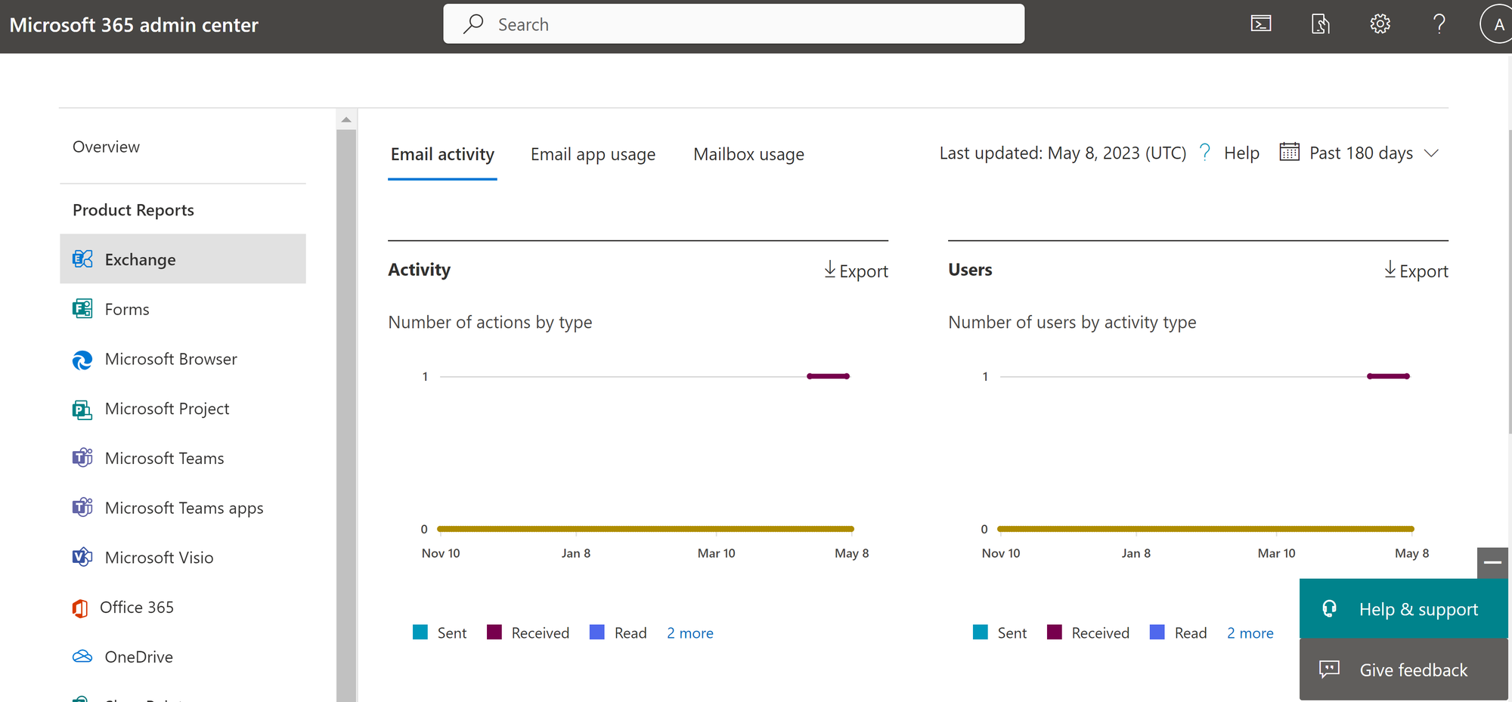Toggle the Read legend swatch in Users chart
Viewport: 1512px width, 702px height.
click(x=1157, y=632)
